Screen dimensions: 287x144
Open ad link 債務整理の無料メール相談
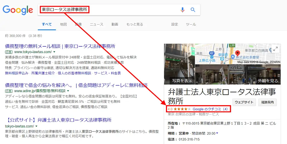60,46
